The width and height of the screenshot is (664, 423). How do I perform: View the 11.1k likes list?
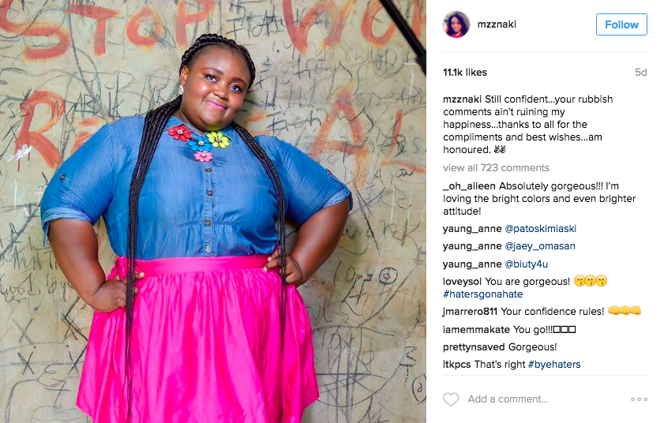tap(465, 73)
